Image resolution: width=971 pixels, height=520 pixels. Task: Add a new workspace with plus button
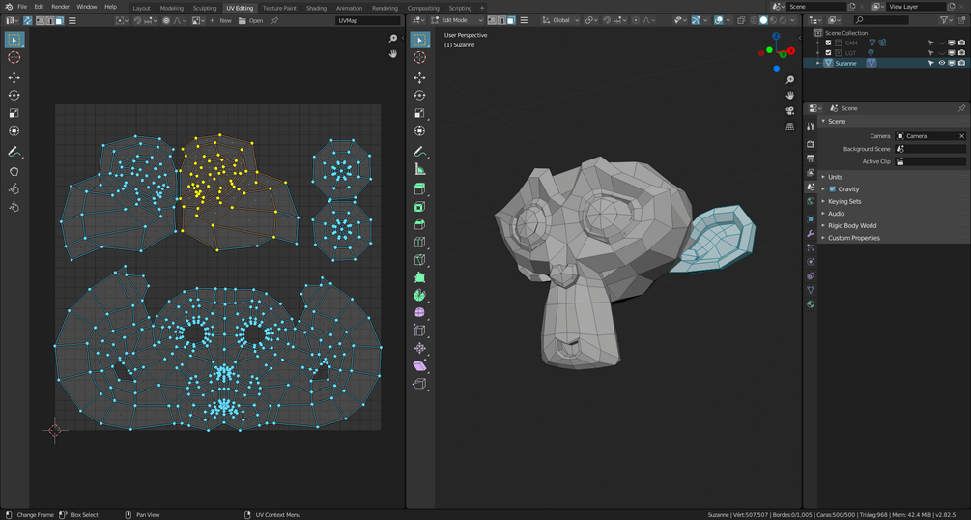coord(482,8)
